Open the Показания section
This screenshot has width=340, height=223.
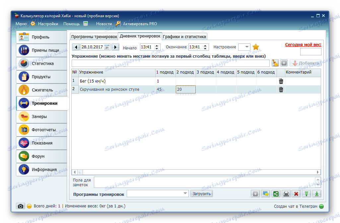[x=41, y=143]
